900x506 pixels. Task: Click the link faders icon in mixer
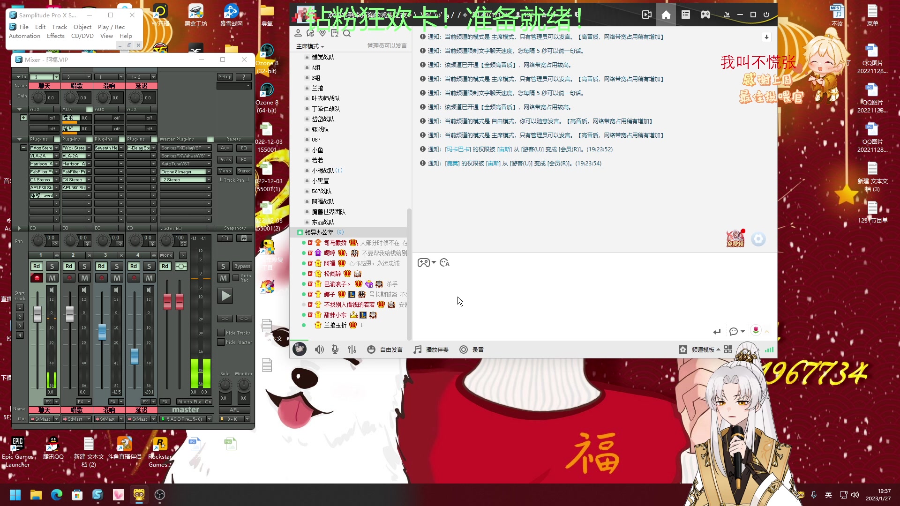point(225,319)
